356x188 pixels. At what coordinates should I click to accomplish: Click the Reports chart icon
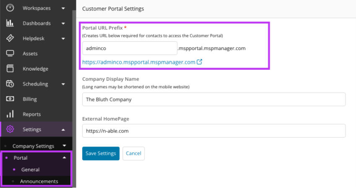pos(10,114)
